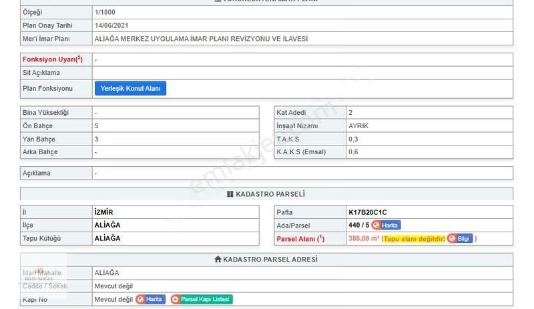Image resolution: width=534 pixels, height=309 pixels.
Task: Open Harita map beside Ada/Parsel 440/5
Action: pos(386,226)
